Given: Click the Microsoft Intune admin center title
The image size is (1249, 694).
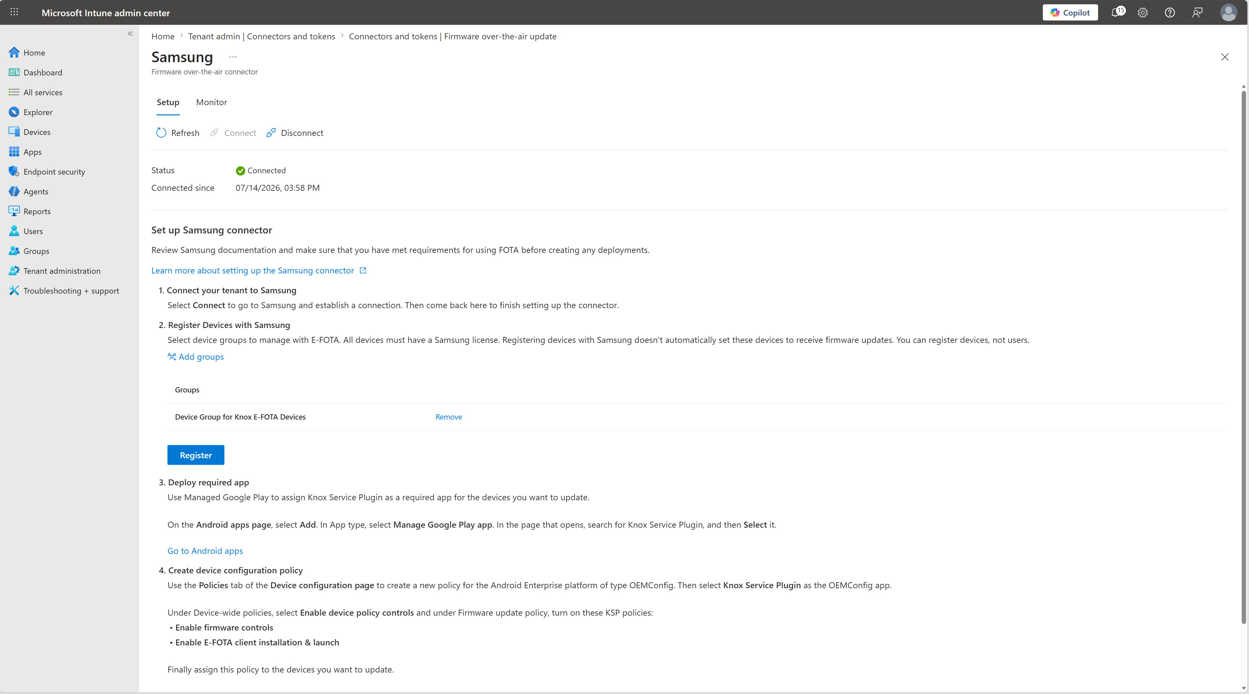Looking at the screenshot, I should pyautogui.click(x=106, y=13).
